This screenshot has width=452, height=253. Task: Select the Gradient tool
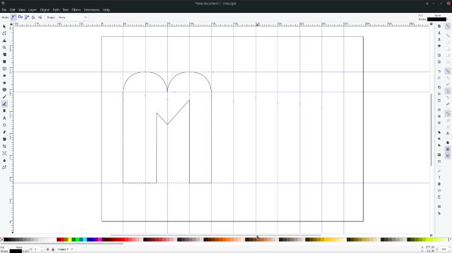pyautogui.click(x=5, y=146)
